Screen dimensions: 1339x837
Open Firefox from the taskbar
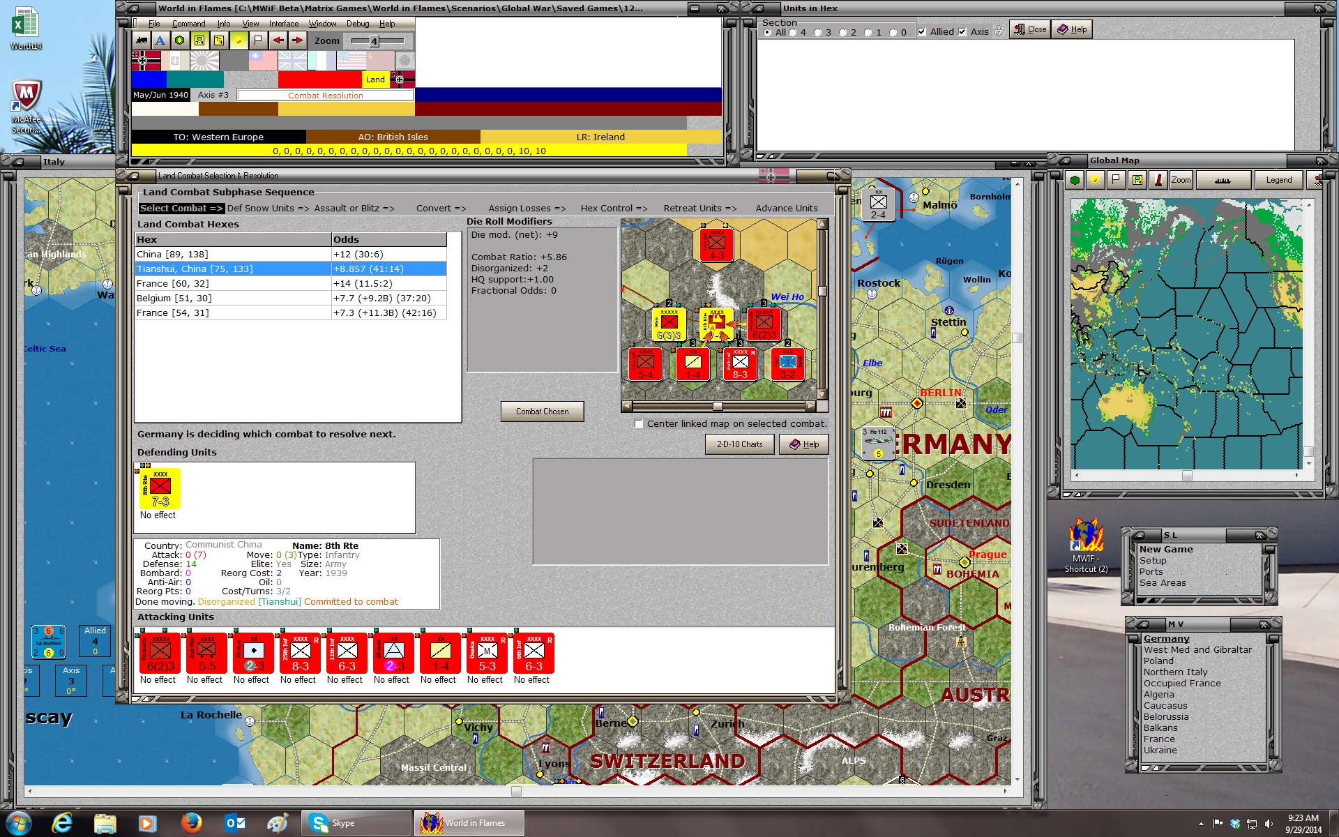click(x=191, y=823)
